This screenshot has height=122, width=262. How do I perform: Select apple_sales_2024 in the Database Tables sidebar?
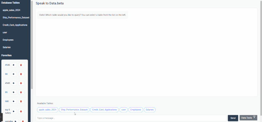(x=11, y=10)
